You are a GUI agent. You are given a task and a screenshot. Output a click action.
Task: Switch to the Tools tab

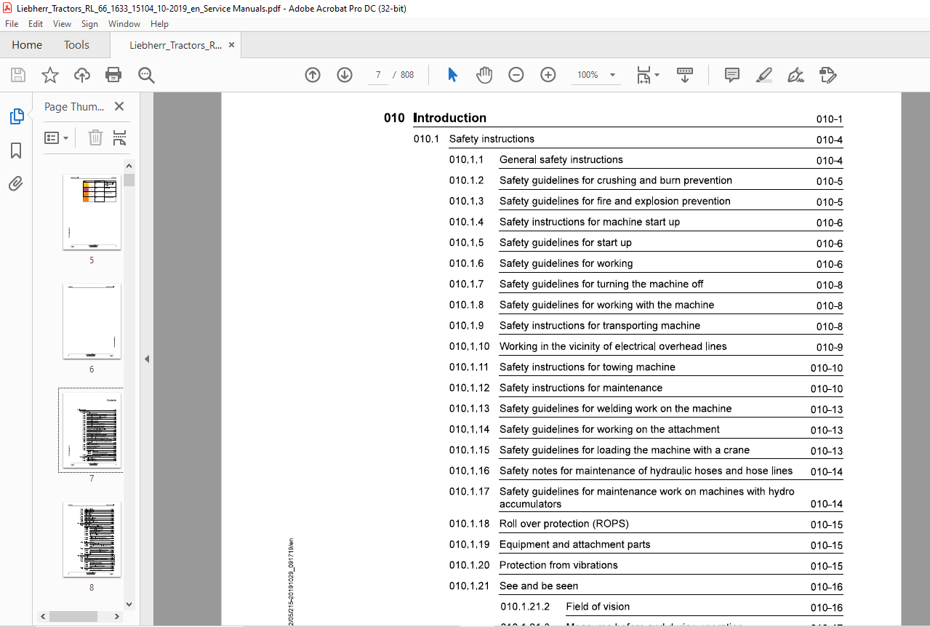pyautogui.click(x=76, y=45)
